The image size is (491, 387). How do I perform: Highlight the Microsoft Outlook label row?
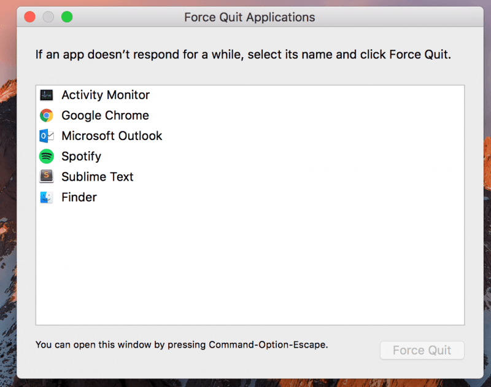(x=112, y=136)
